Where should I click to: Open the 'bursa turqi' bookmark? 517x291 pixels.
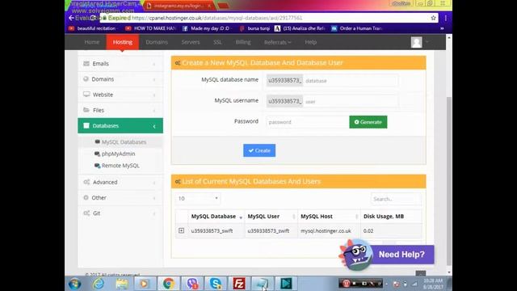pyautogui.click(x=255, y=28)
